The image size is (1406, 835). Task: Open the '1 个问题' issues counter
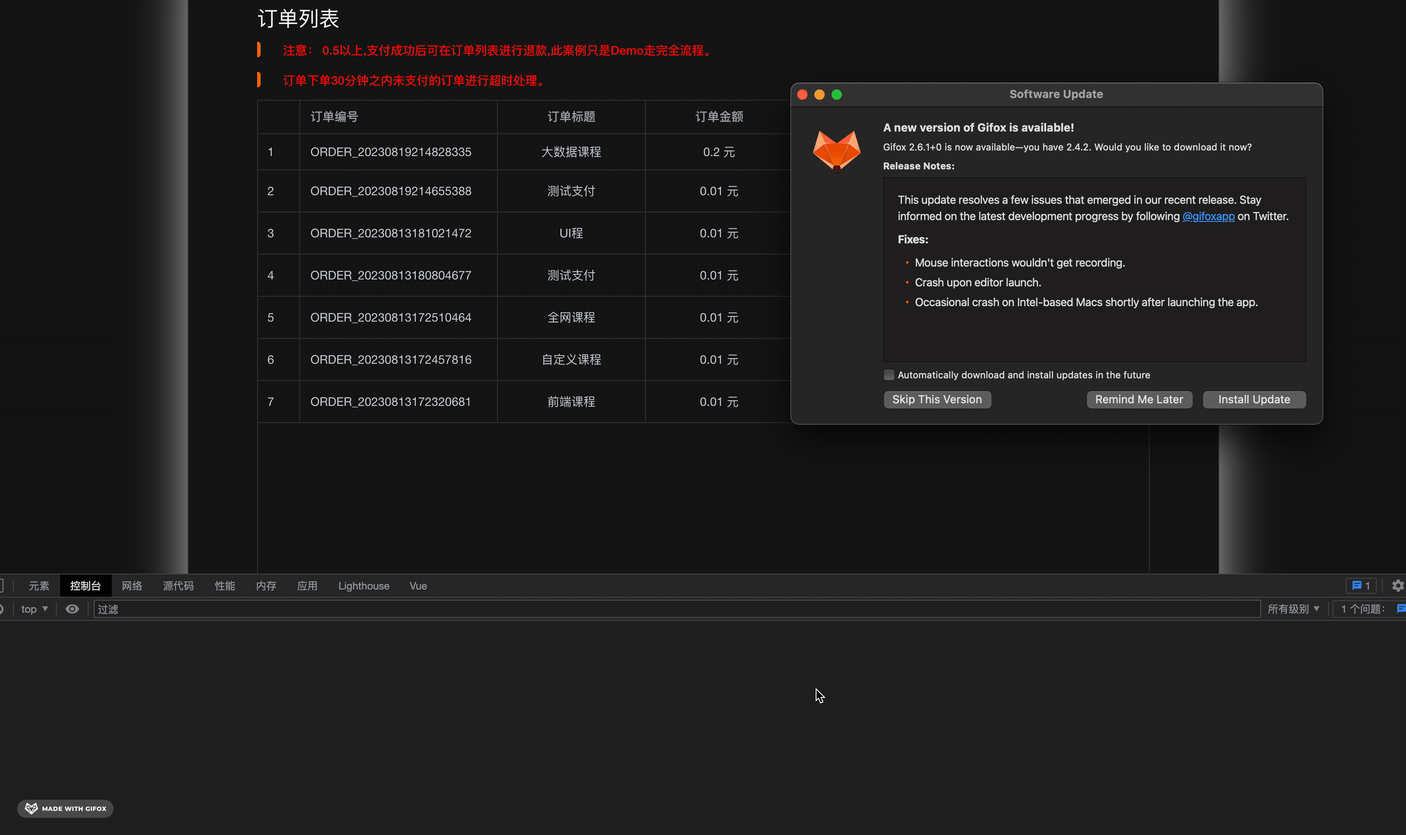coord(1363,609)
